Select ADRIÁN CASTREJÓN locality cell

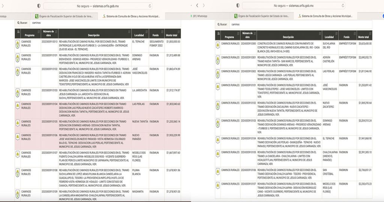pos(328,59)
